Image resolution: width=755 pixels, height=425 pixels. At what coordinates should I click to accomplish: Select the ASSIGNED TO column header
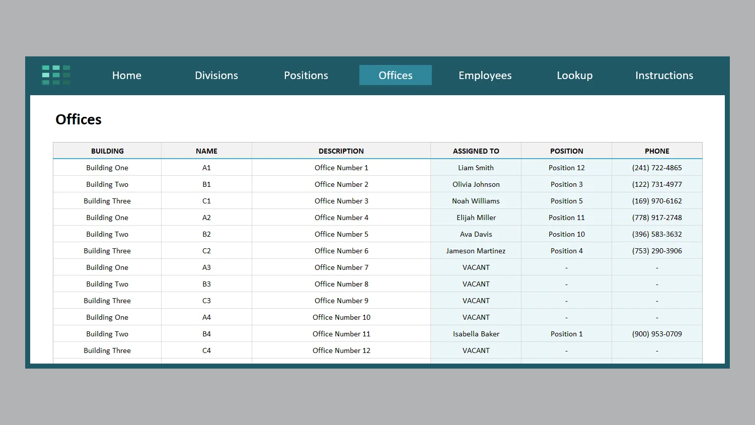[476, 151]
